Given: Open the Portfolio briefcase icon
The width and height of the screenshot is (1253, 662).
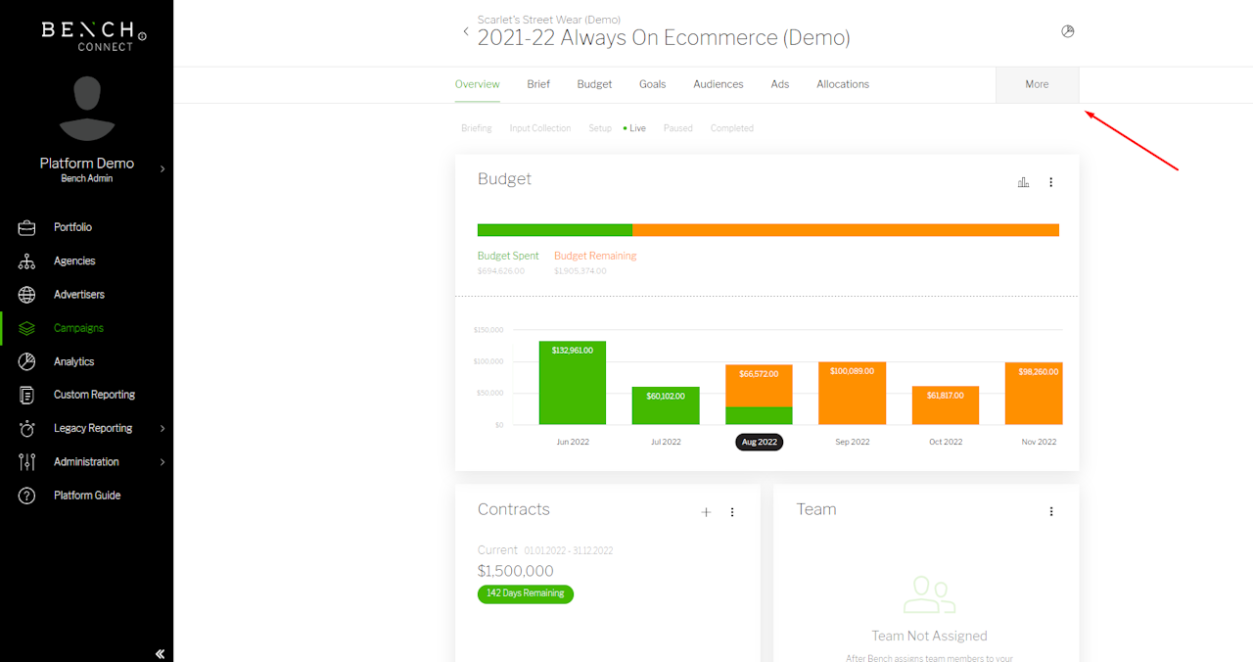Looking at the screenshot, I should 26,227.
